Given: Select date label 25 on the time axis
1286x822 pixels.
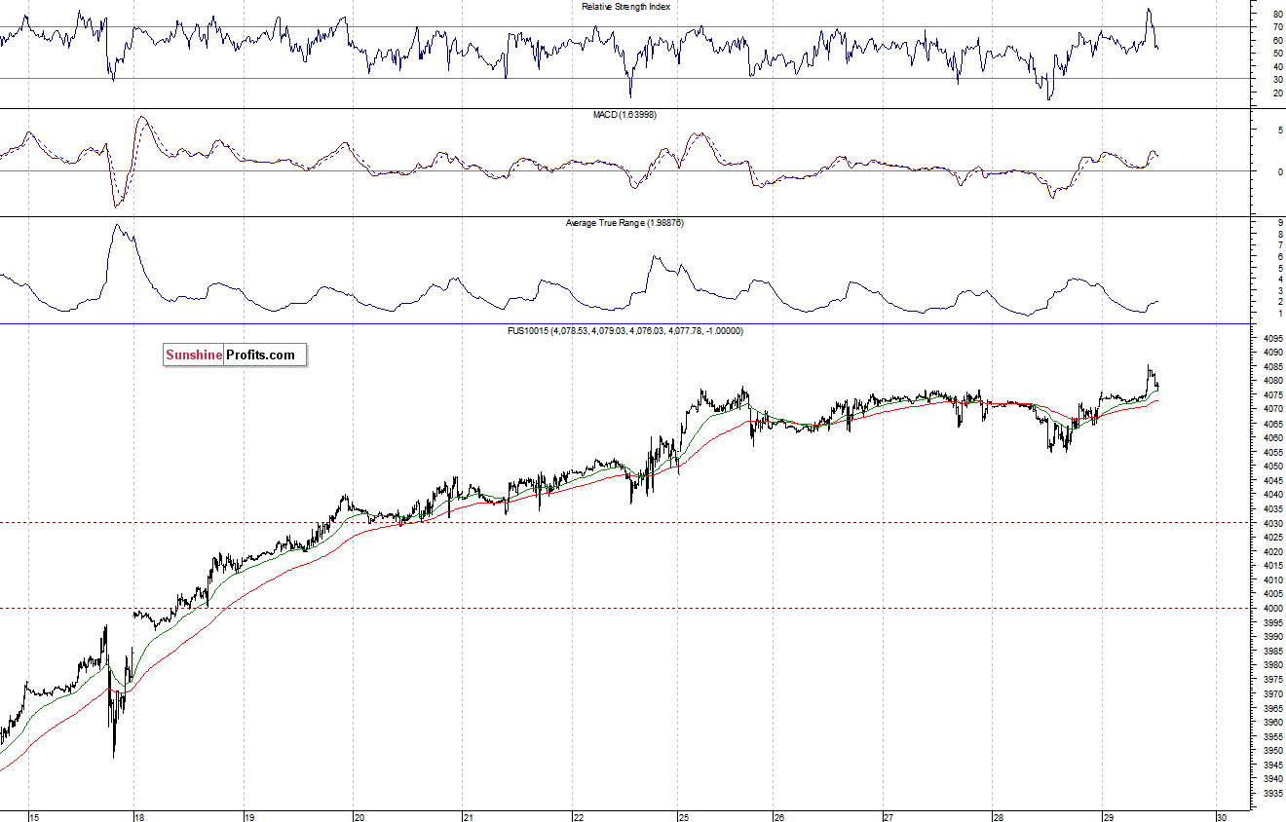Looking at the screenshot, I should click(684, 816).
